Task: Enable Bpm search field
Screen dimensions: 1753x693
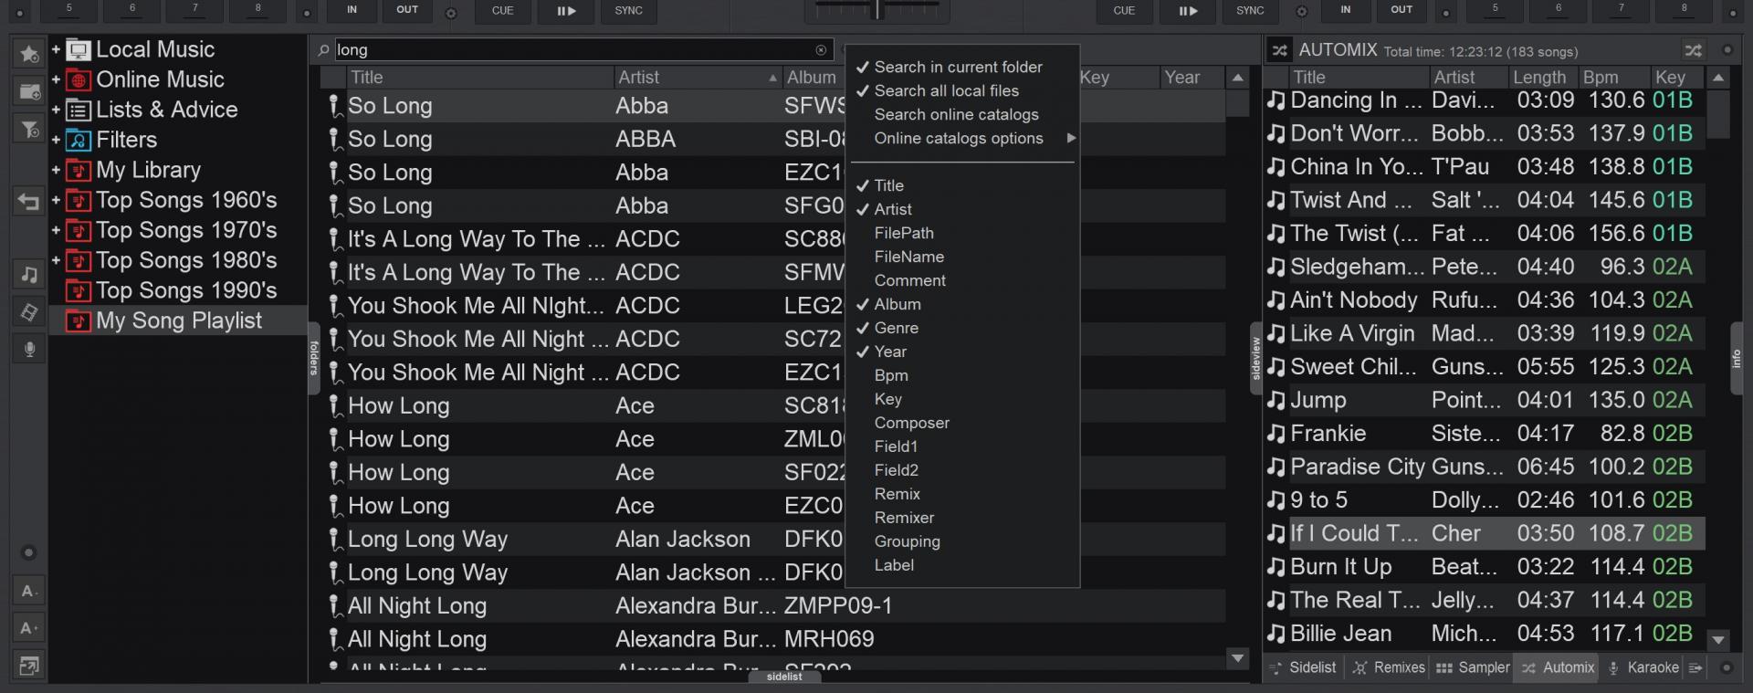Action: tap(891, 375)
